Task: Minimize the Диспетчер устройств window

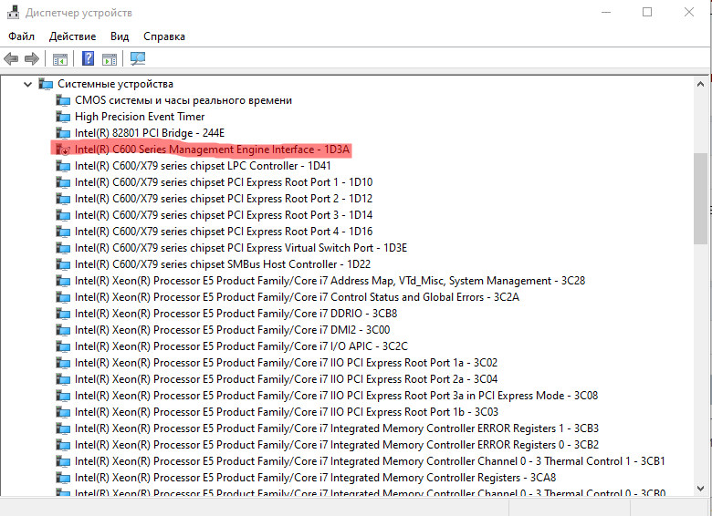Action: [606, 12]
